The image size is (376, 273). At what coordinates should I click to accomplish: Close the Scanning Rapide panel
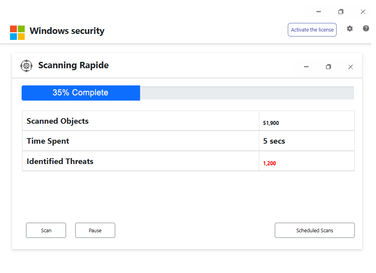point(350,67)
